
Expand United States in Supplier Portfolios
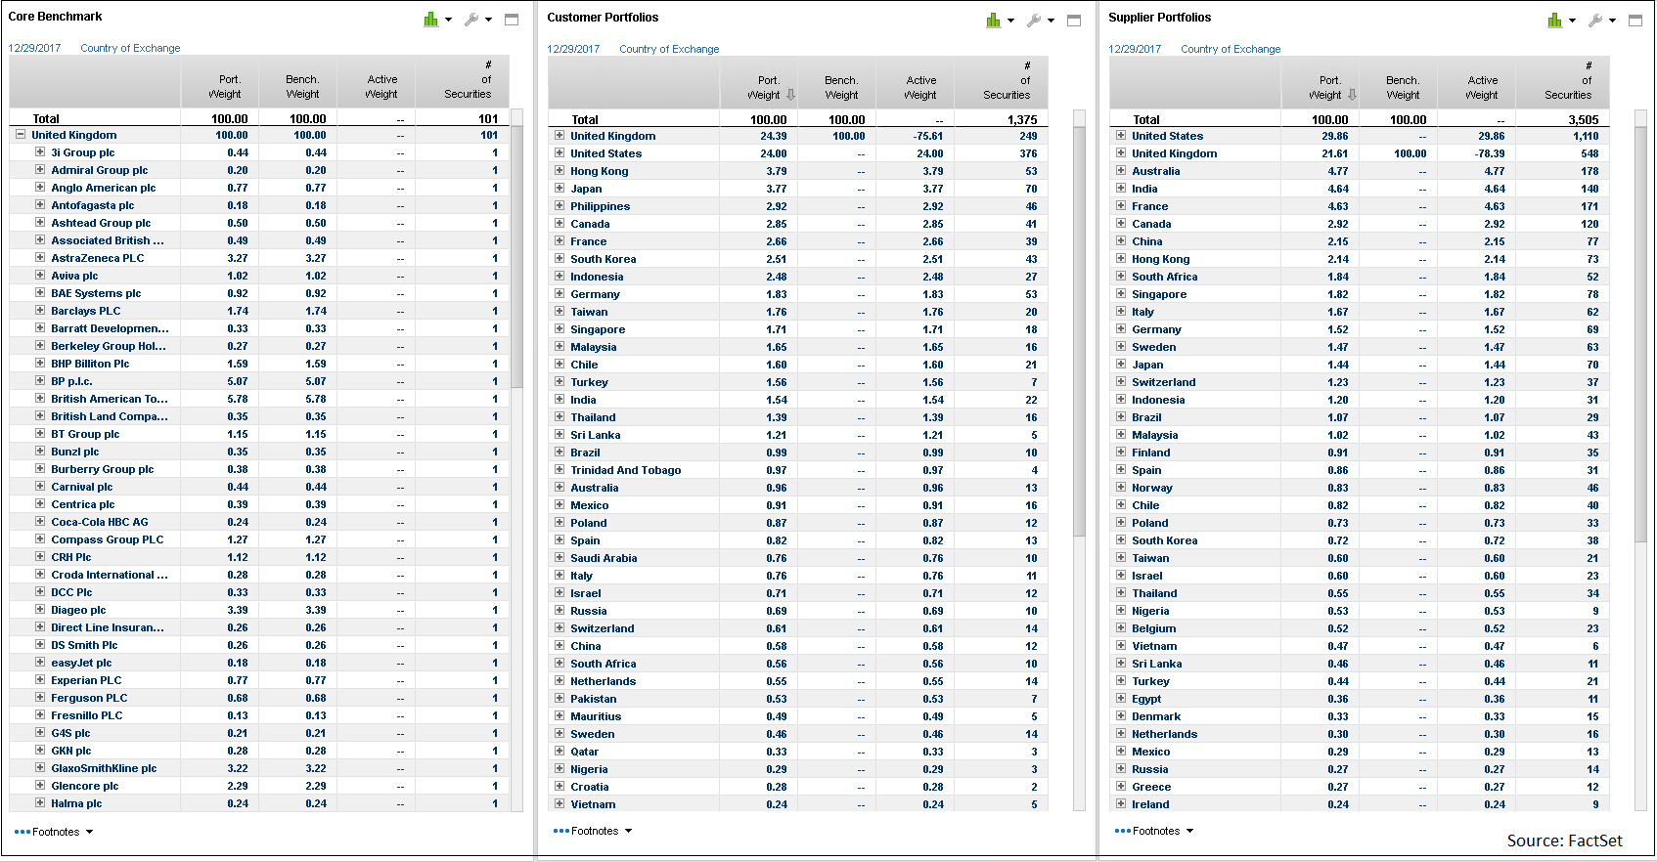tap(1121, 136)
